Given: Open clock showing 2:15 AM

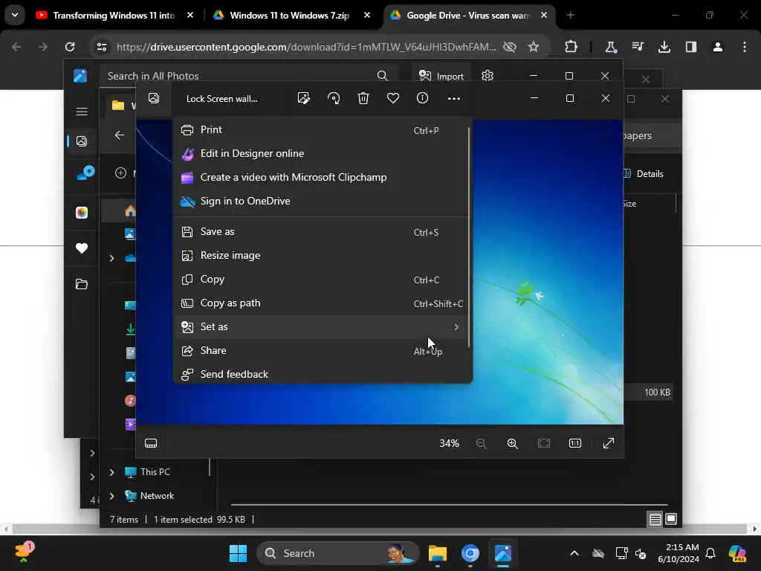Looking at the screenshot, I should (678, 553).
